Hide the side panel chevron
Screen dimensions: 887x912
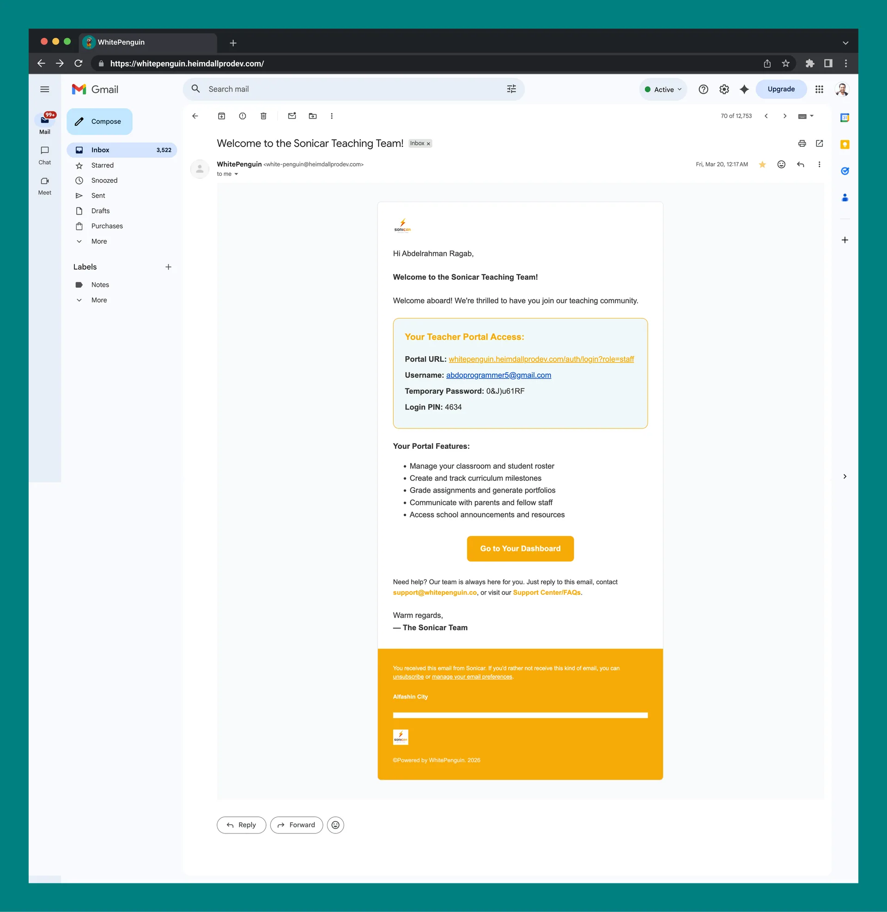844,476
